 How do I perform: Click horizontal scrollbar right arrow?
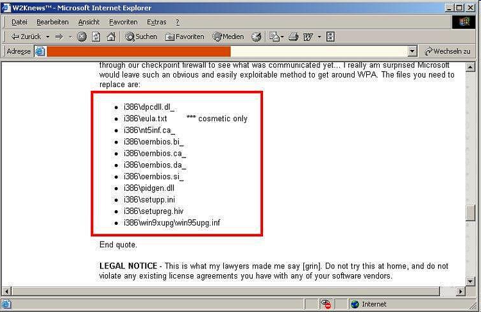click(460, 291)
